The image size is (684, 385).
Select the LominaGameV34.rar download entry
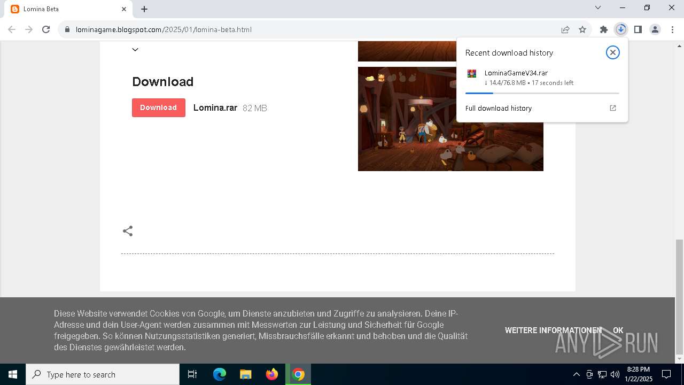pos(542,78)
